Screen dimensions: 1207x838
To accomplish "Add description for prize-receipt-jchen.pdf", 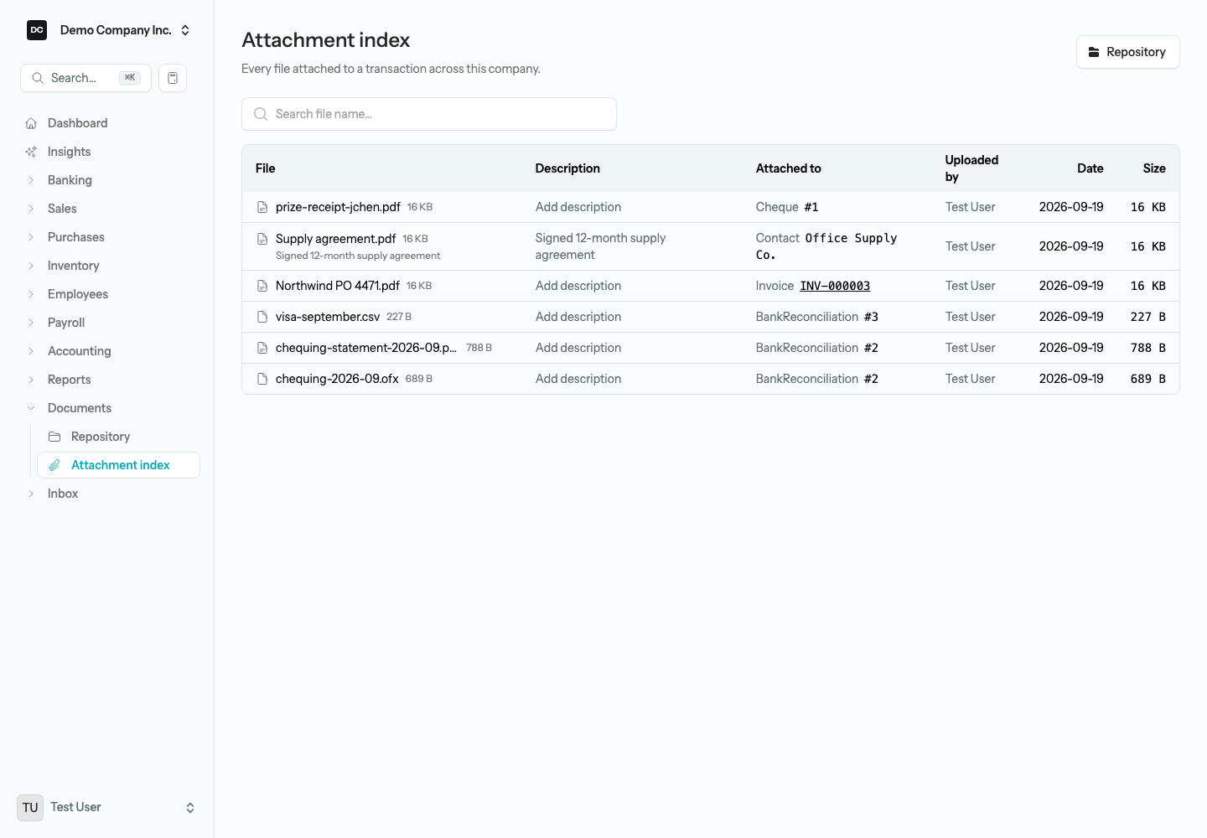I will pyautogui.click(x=578, y=207).
